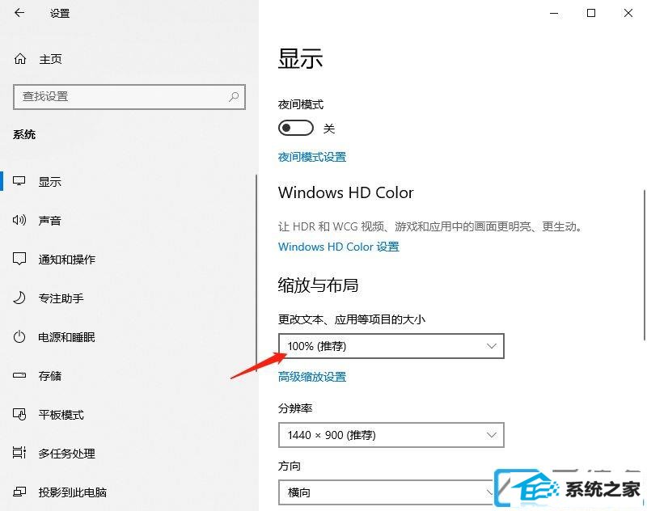Open the 夜间模式设置 link
The width and height of the screenshot is (647, 511).
pyautogui.click(x=312, y=157)
